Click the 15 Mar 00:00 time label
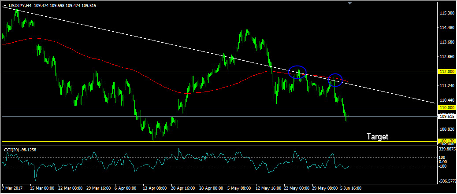 pos(42,188)
